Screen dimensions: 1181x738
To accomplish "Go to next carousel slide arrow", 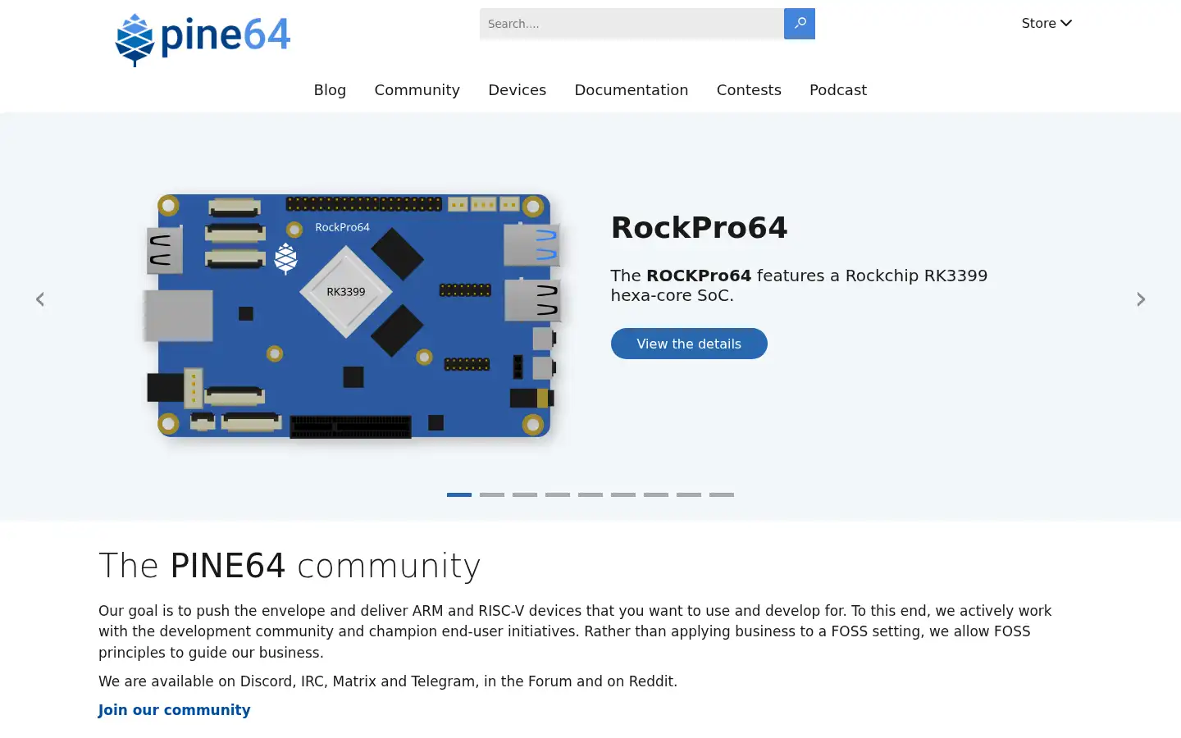I will 1141,299.
